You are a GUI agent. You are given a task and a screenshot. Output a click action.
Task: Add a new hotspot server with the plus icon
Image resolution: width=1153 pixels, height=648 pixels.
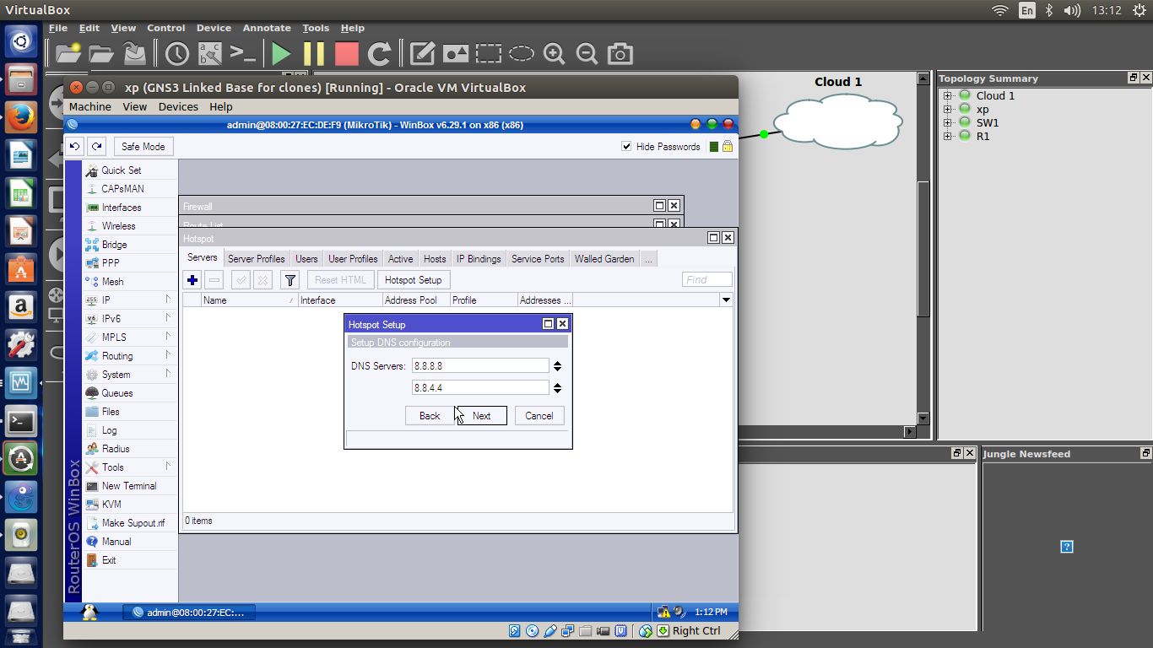pyautogui.click(x=192, y=279)
